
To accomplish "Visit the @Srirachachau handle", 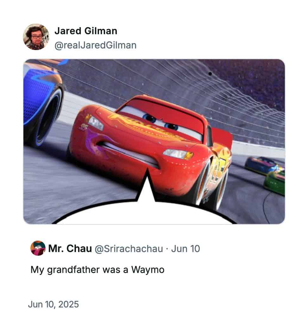I will coord(129,249).
